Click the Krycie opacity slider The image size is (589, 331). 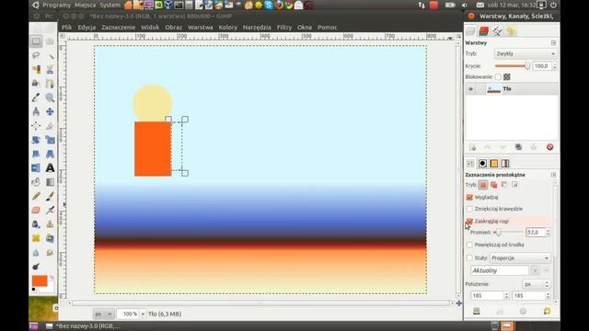click(x=513, y=66)
